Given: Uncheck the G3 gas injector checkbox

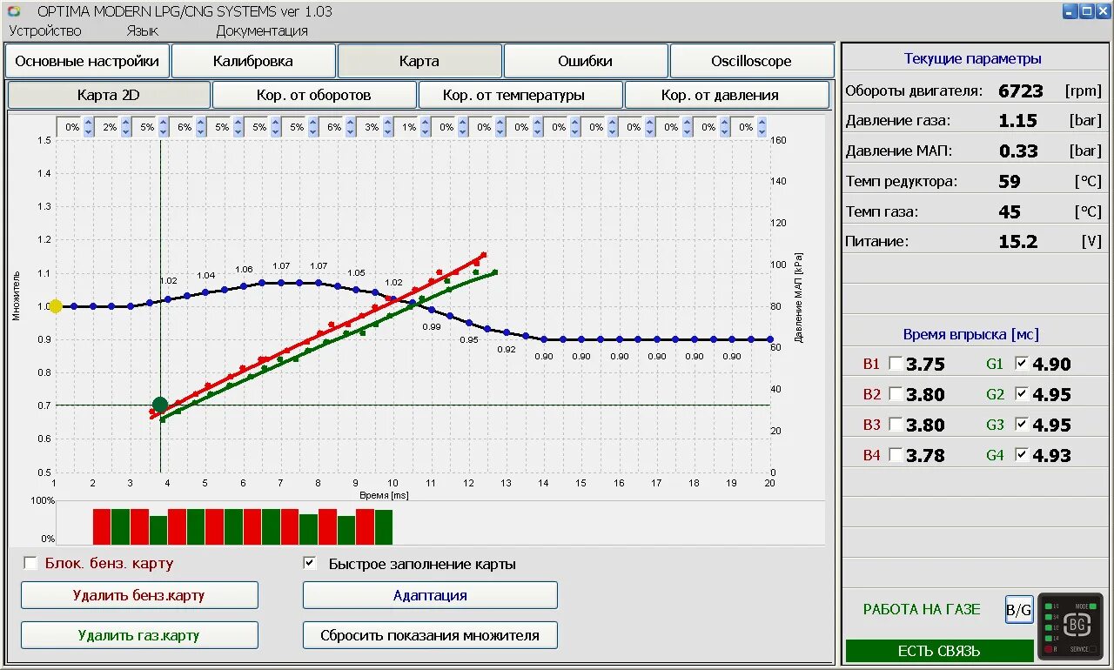Looking at the screenshot, I should pyautogui.click(x=1022, y=425).
